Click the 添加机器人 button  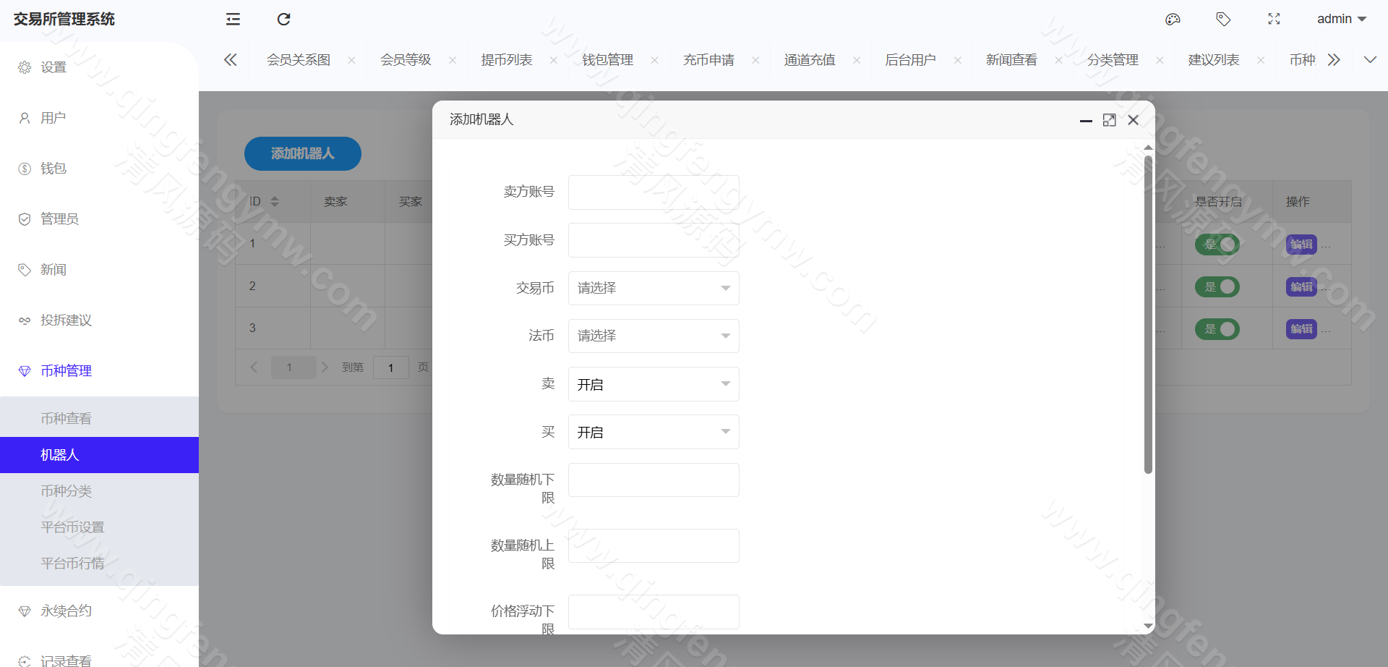(x=302, y=153)
